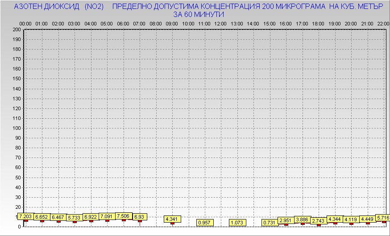Click the 2.951 label at 16:00

[x=286, y=220]
